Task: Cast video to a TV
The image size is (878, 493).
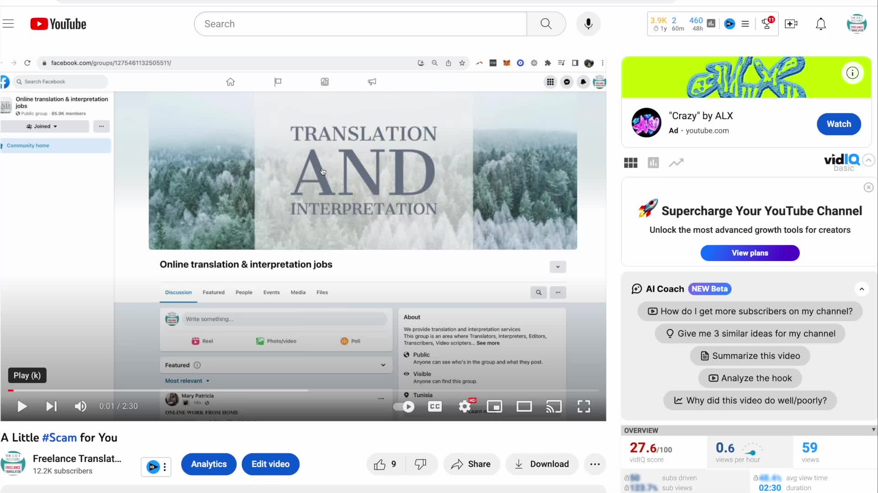Action: tap(554, 406)
